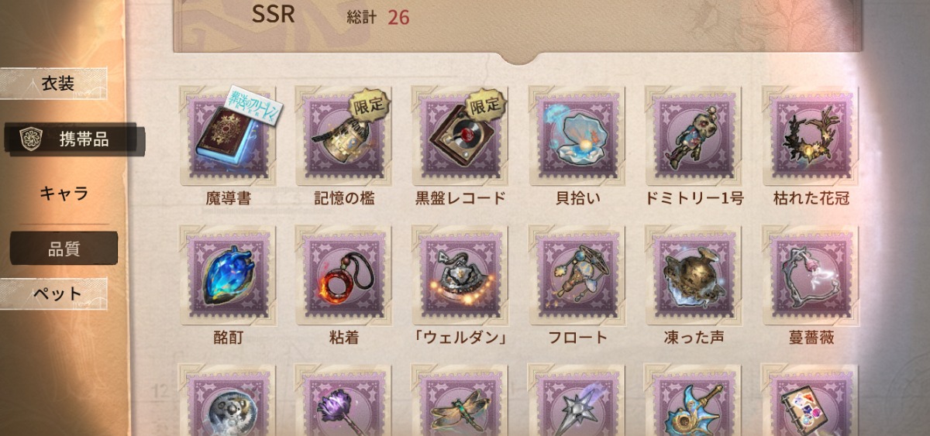Pick the 凍った声 bronze orb item
Image resolution: width=930 pixels, height=436 pixels.
pyautogui.click(x=694, y=276)
